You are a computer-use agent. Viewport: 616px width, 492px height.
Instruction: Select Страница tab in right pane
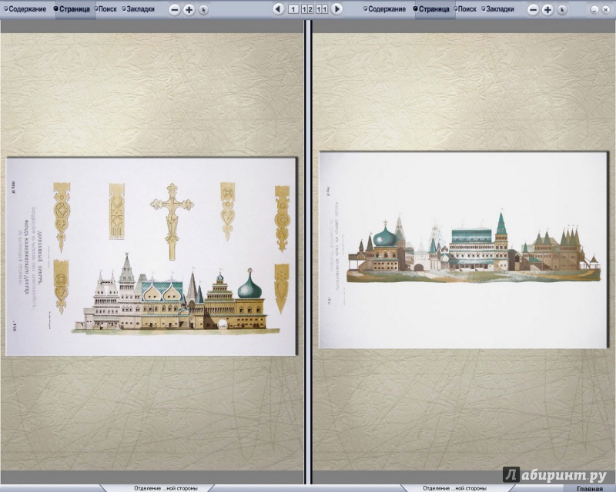click(x=431, y=9)
